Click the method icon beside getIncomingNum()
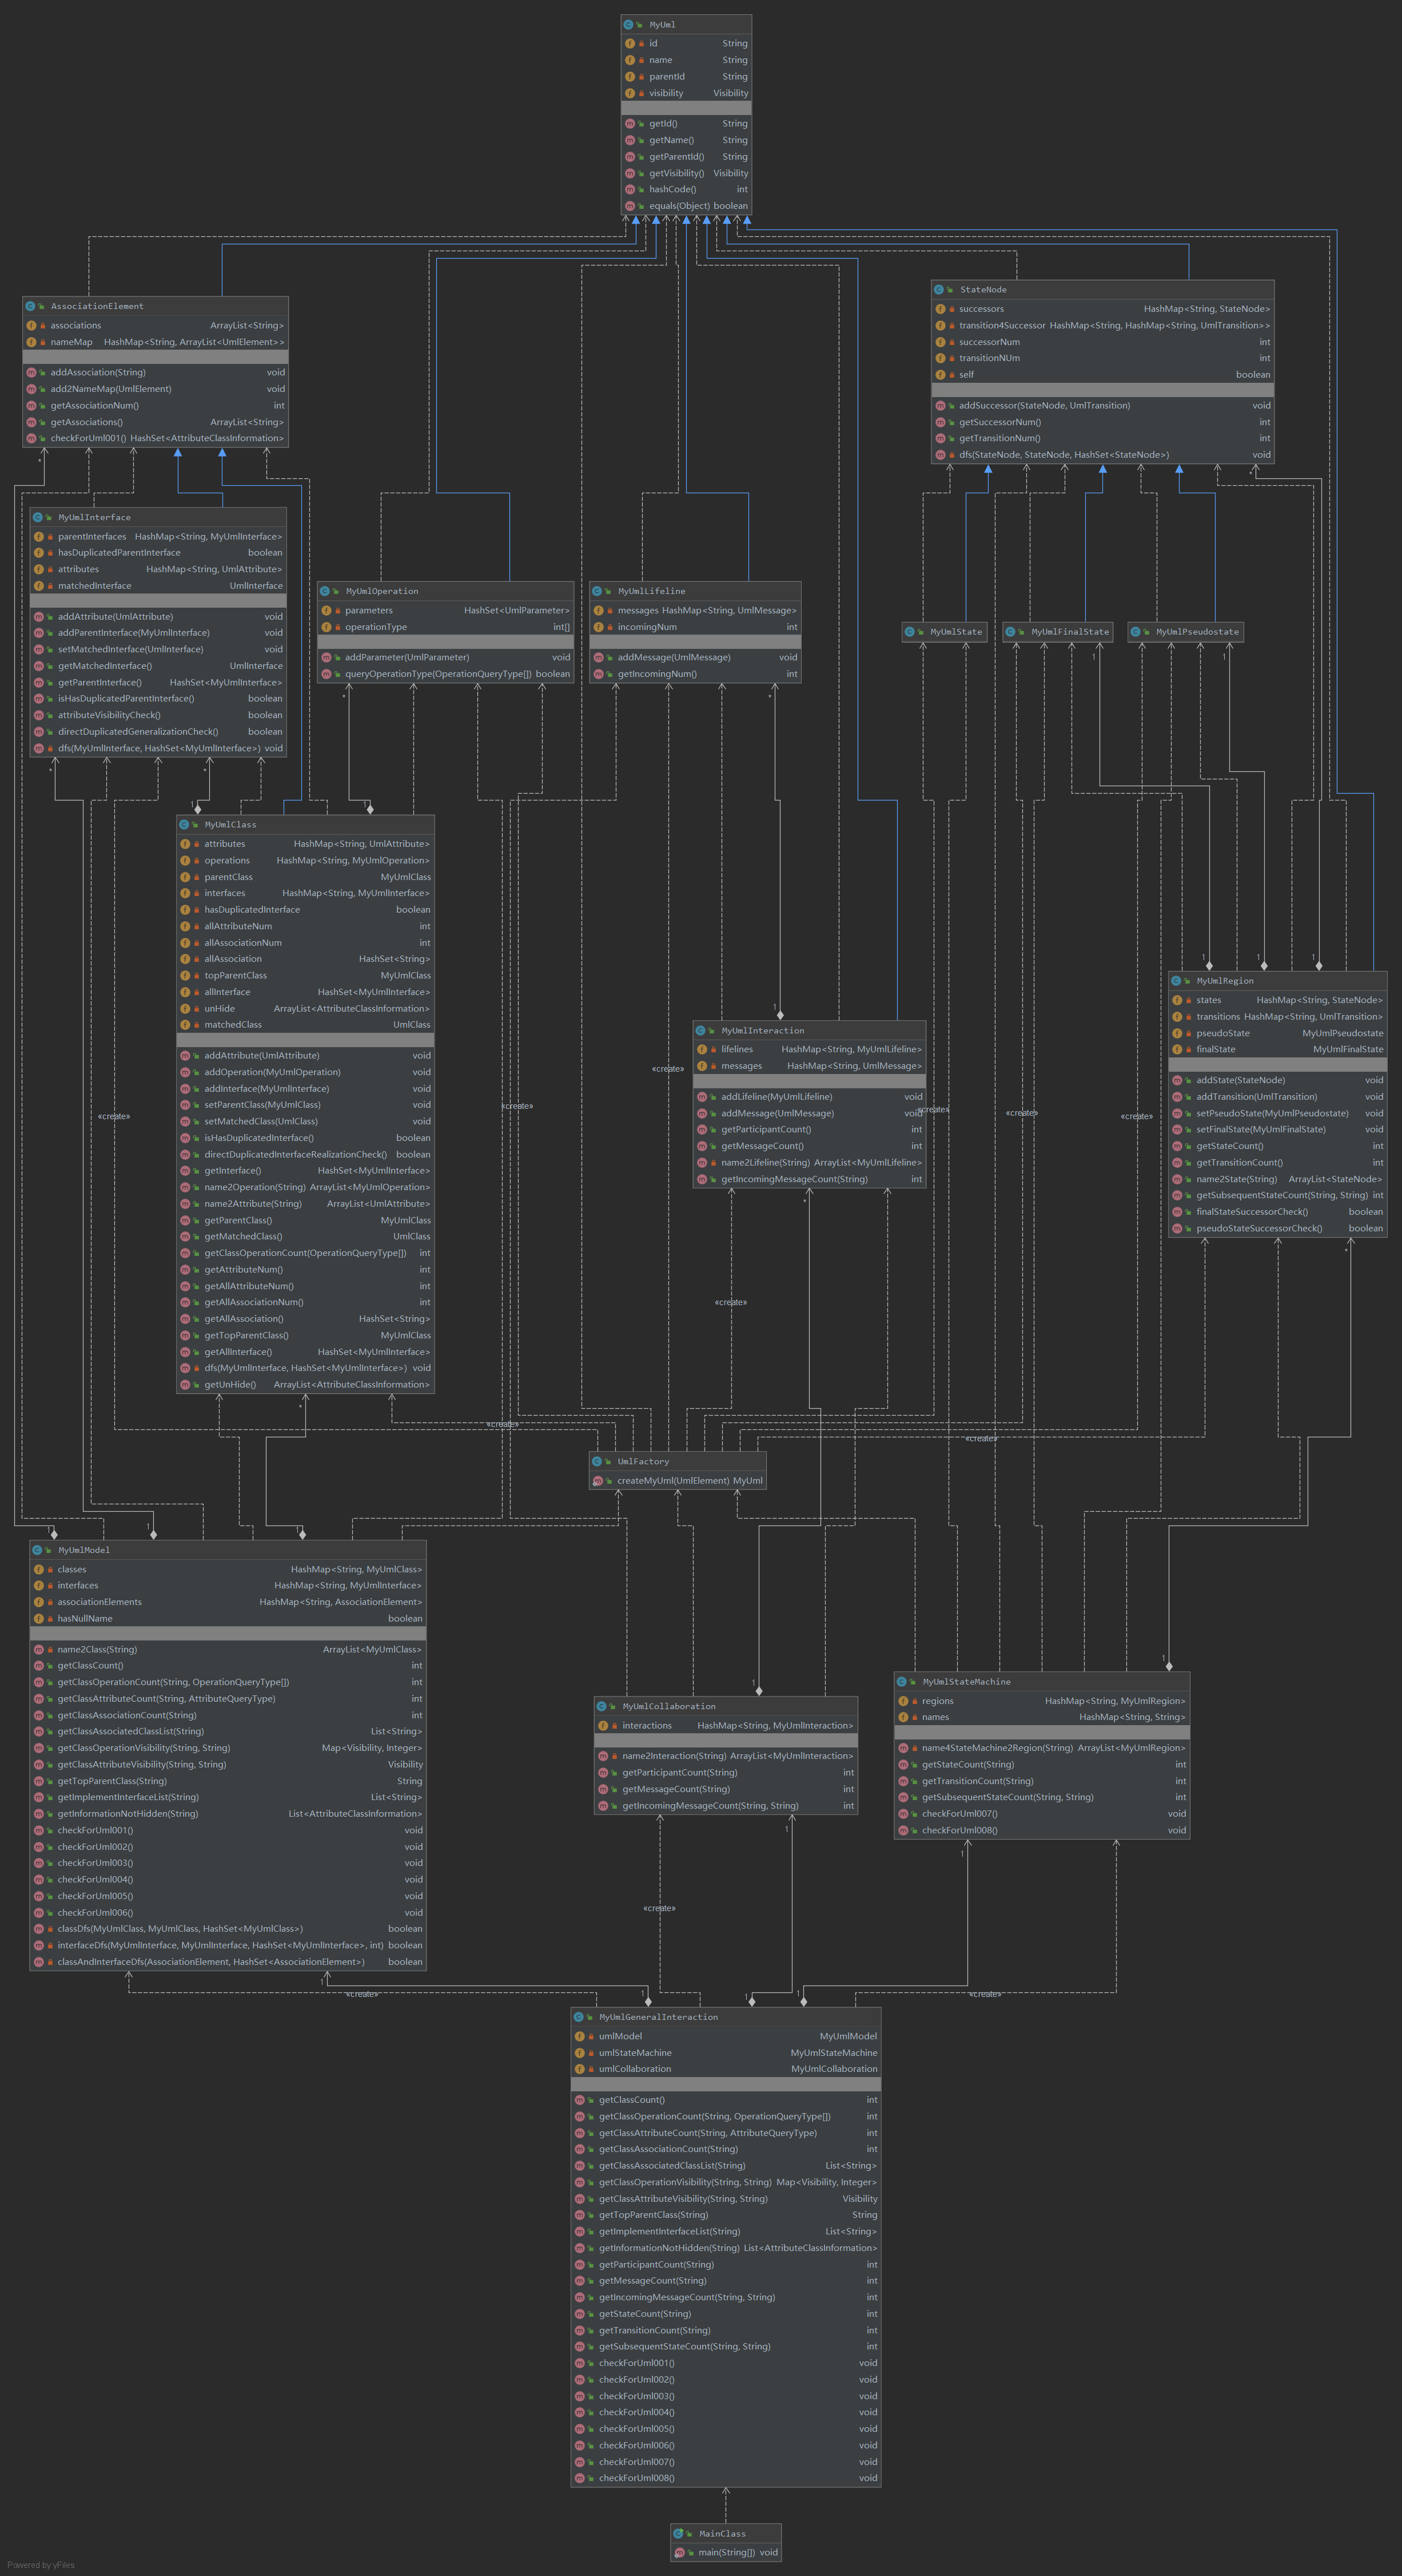Screen dimensions: 1402x2576 point(598,674)
